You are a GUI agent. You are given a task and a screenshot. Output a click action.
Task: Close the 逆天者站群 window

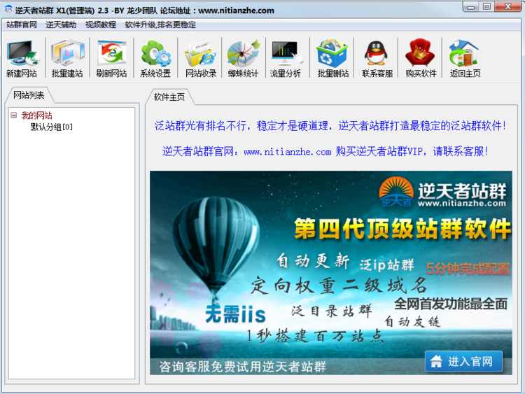coord(507,7)
